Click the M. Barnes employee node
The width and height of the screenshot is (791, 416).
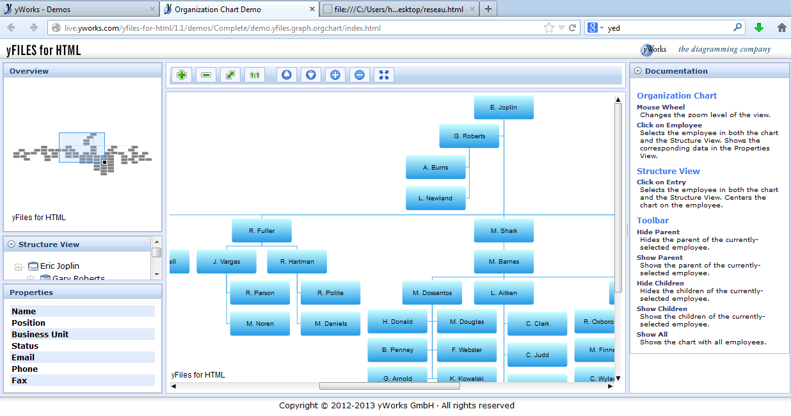(504, 262)
